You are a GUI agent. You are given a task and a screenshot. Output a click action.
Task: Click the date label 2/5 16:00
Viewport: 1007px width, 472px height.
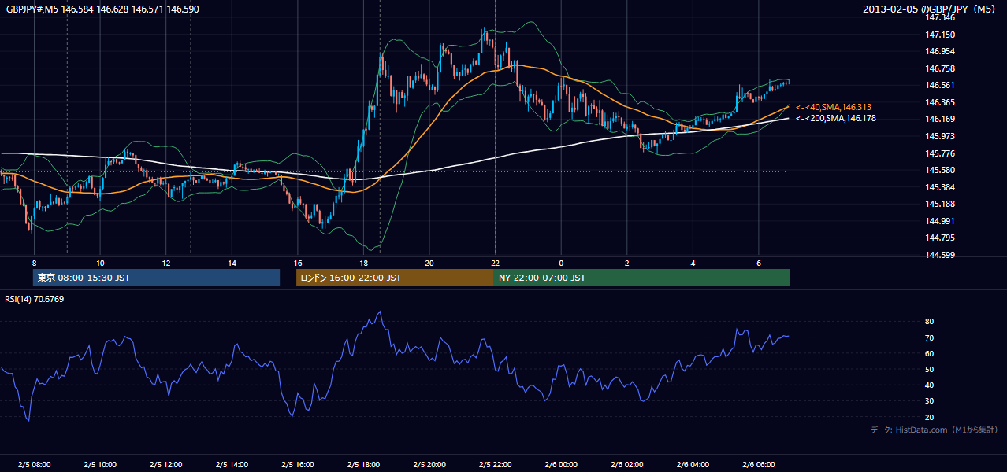tap(298, 465)
